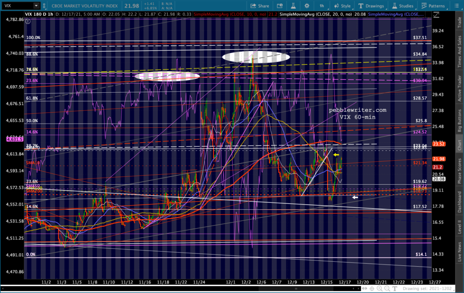Image resolution: width=464 pixels, height=293 pixels.
Task: Click the info circle icon on chart
Action: [x=28, y=21]
